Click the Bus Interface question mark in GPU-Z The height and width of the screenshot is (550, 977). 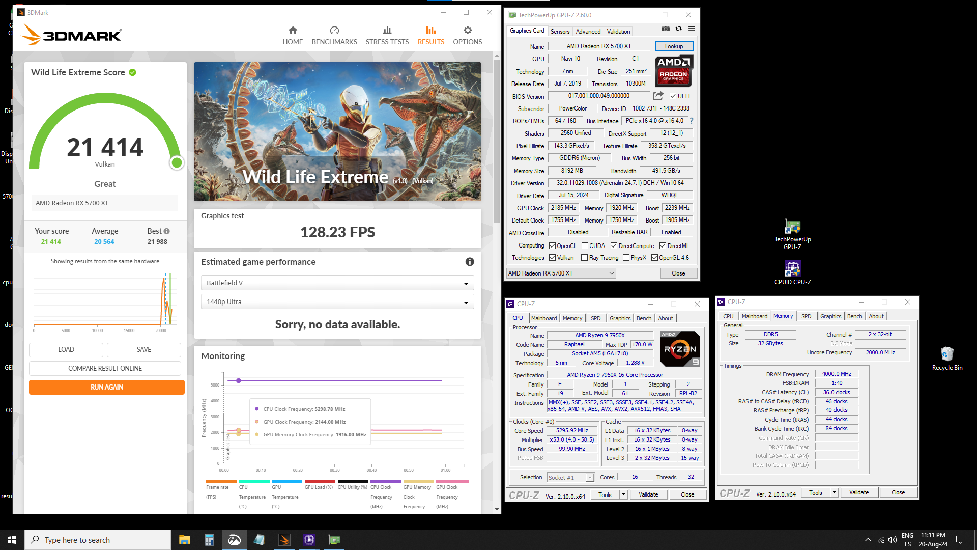tap(692, 121)
